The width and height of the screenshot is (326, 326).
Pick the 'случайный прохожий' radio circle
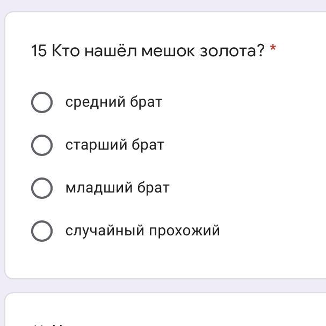click(x=42, y=231)
